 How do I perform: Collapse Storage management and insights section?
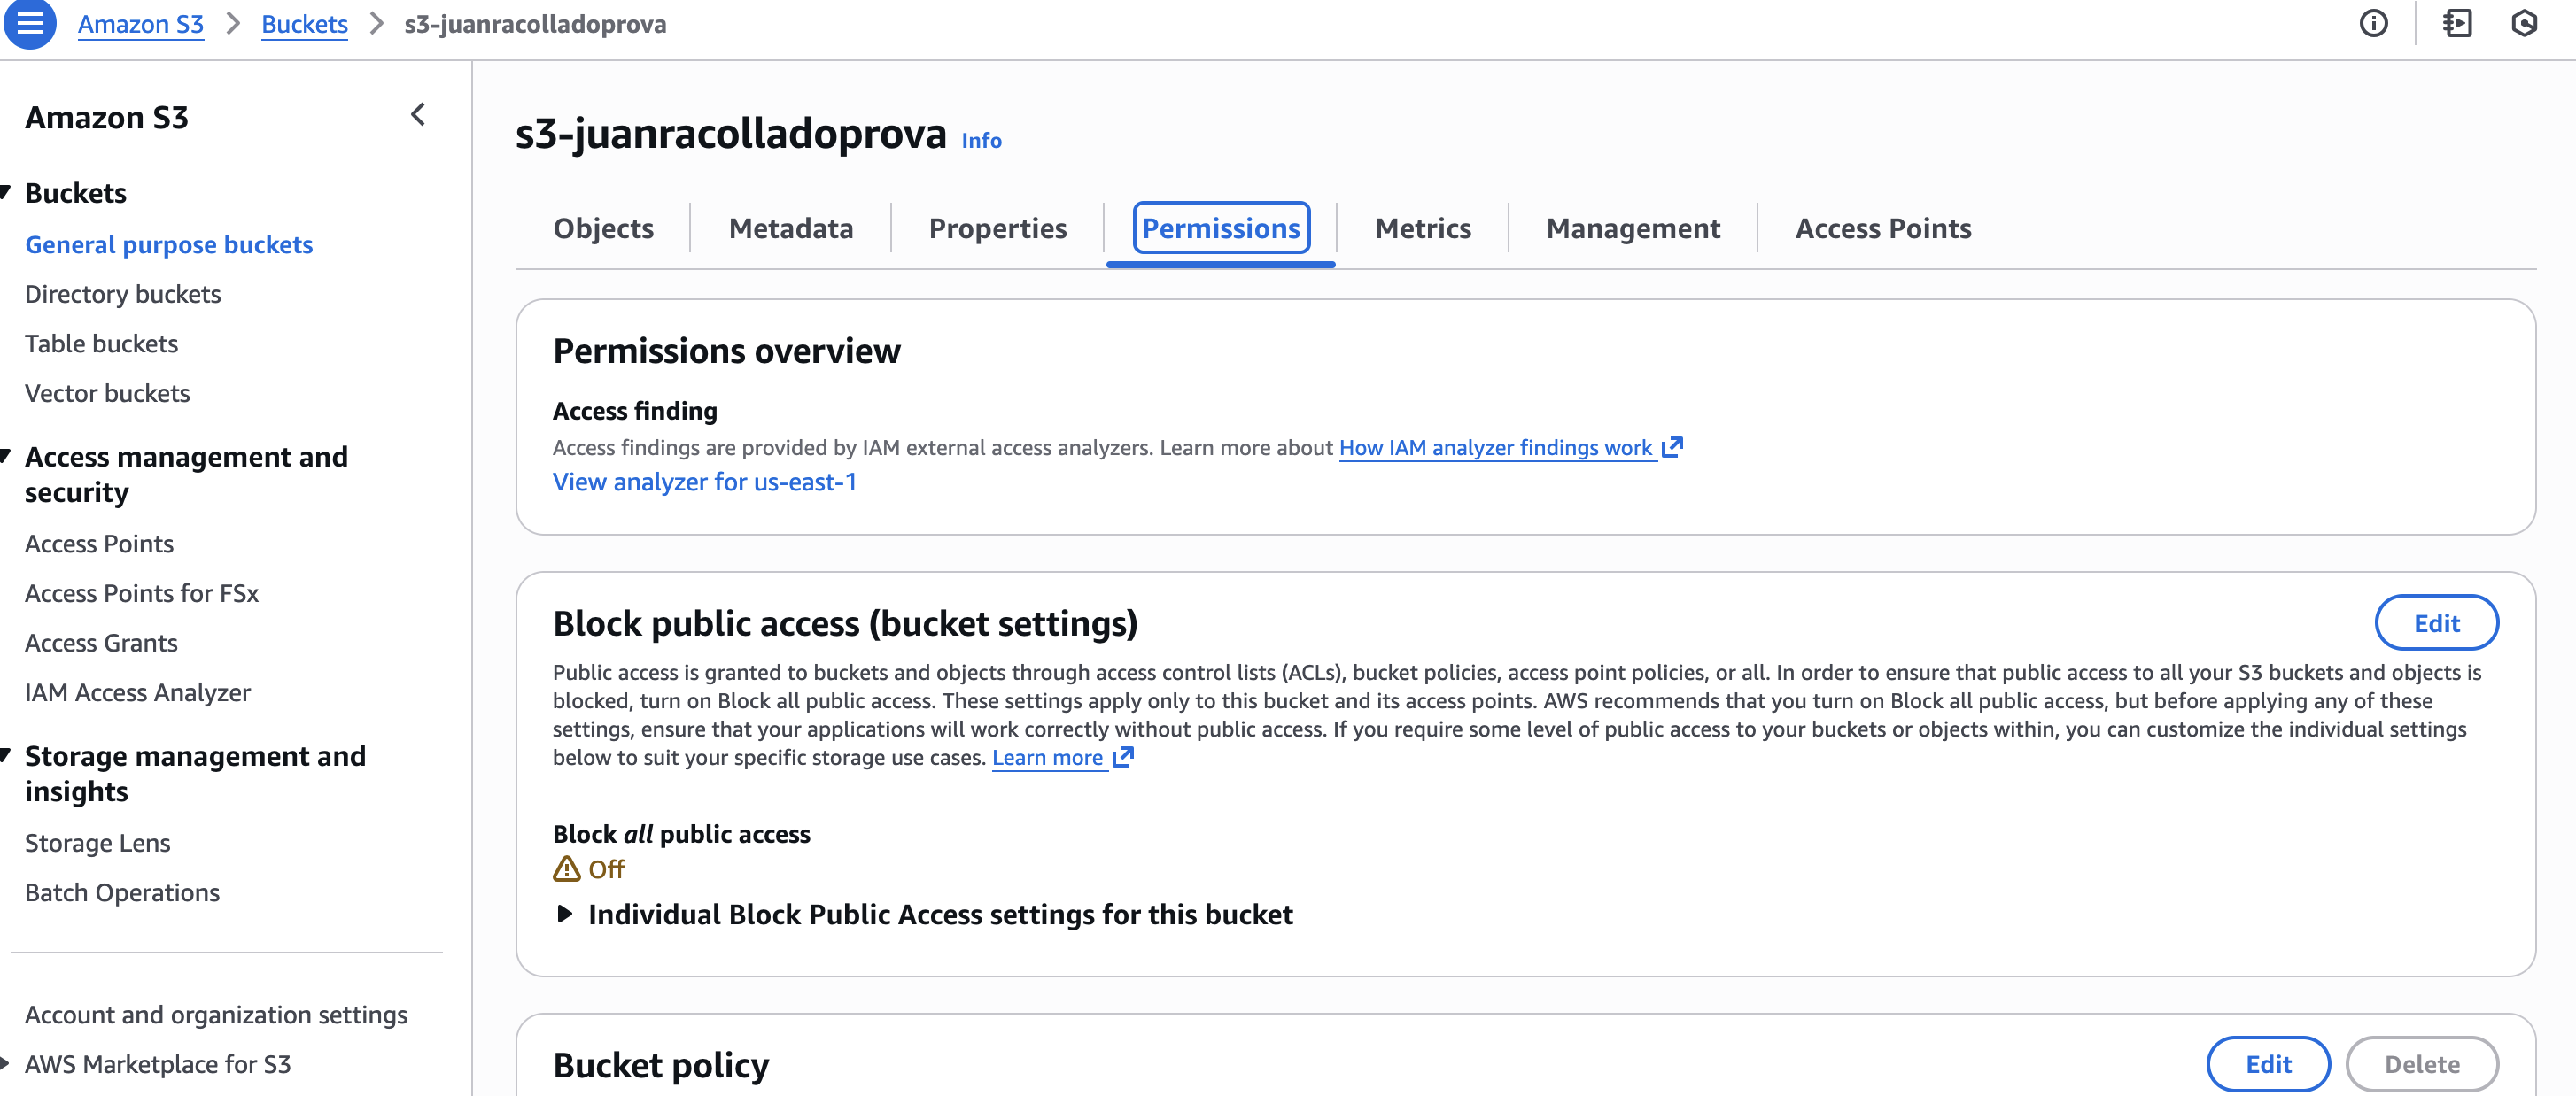pos(7,755)
